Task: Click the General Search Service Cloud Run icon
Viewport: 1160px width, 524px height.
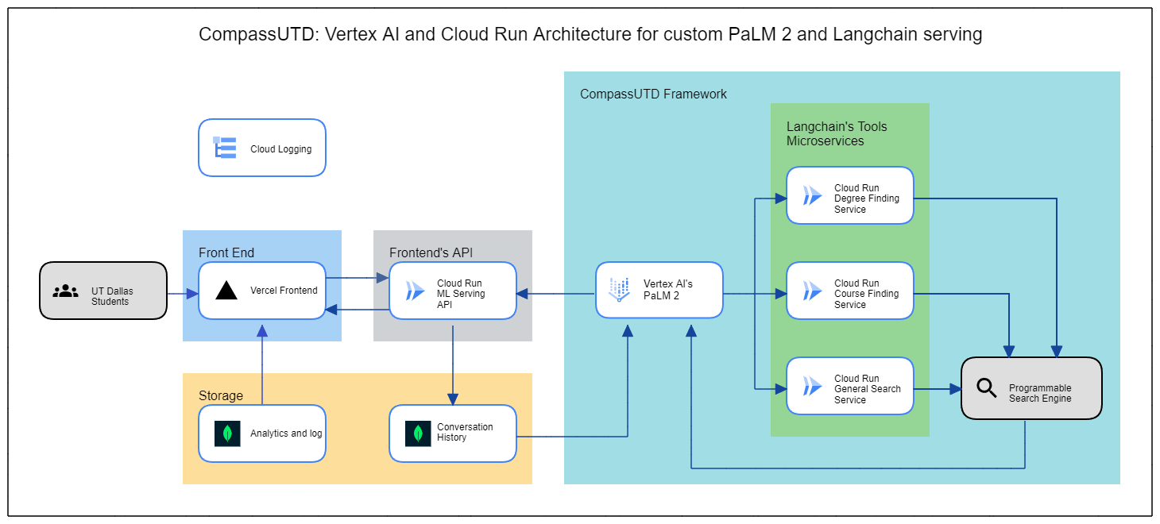Action: [x=813, y=387]
